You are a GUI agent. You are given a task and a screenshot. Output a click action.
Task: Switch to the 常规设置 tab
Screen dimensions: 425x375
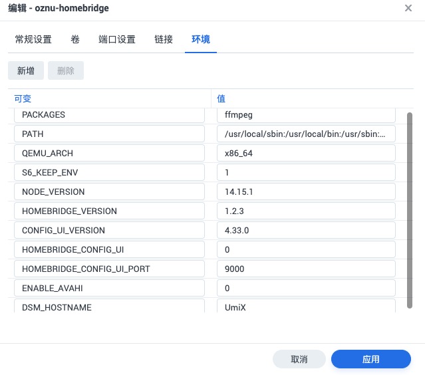click(33, 39)
